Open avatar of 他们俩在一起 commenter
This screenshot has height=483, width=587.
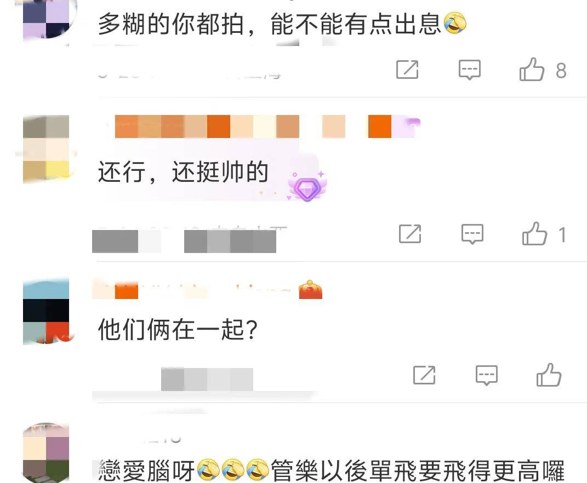[x=46, y=311]
